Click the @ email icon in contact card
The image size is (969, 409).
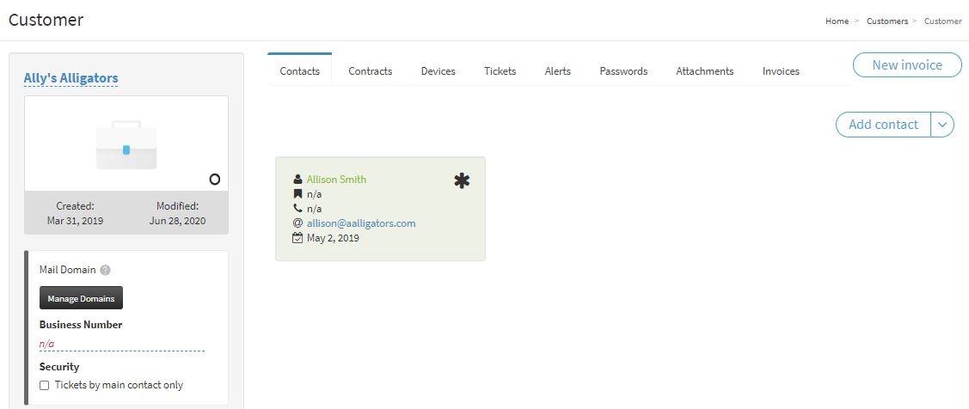click(x=297, y=223)
